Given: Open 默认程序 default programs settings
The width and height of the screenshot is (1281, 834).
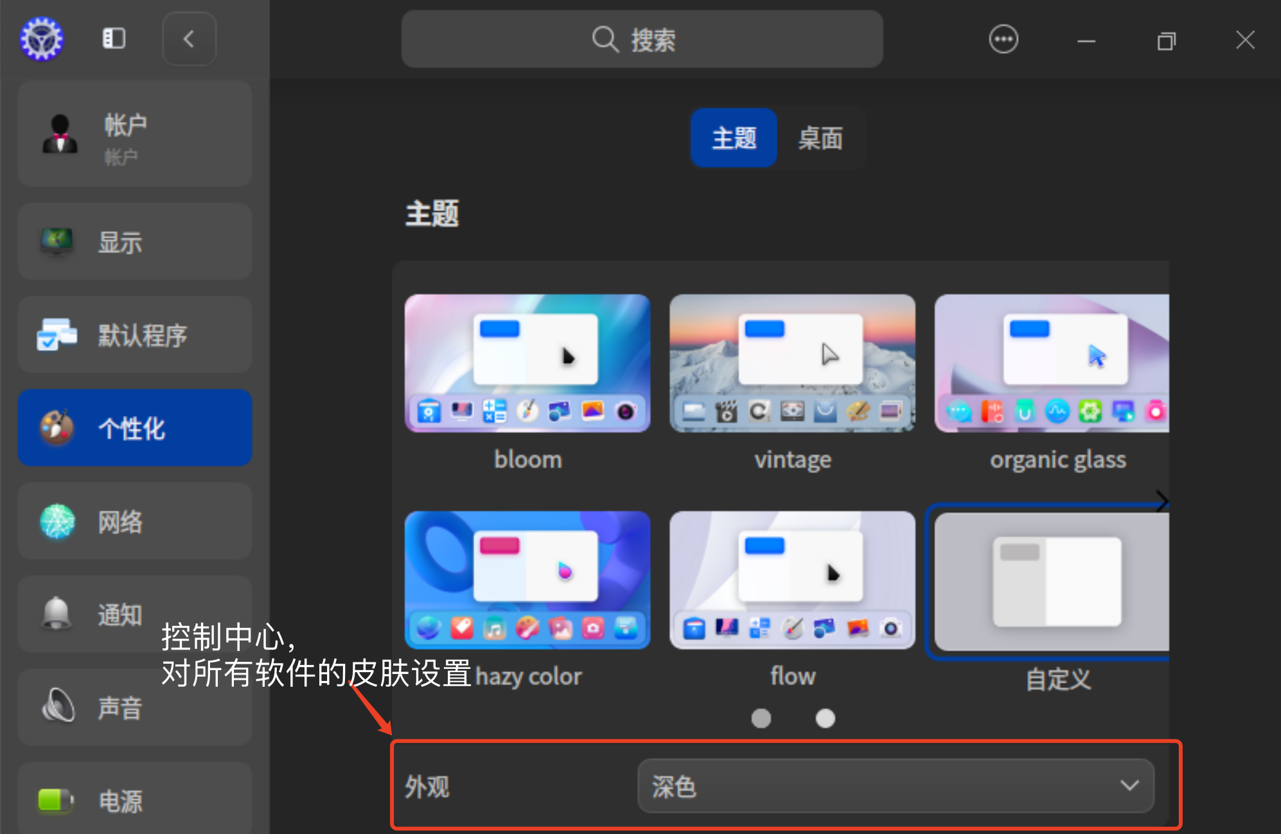Looking at the screenshot, I should [135, 335].
